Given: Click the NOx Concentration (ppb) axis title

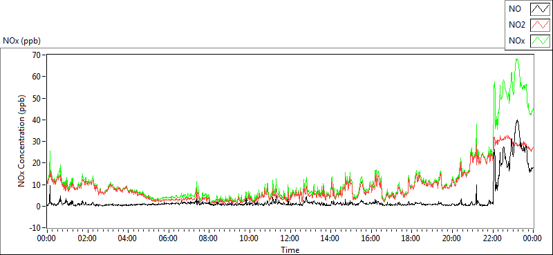Looking at the screenshot, I should coord(22,141).
